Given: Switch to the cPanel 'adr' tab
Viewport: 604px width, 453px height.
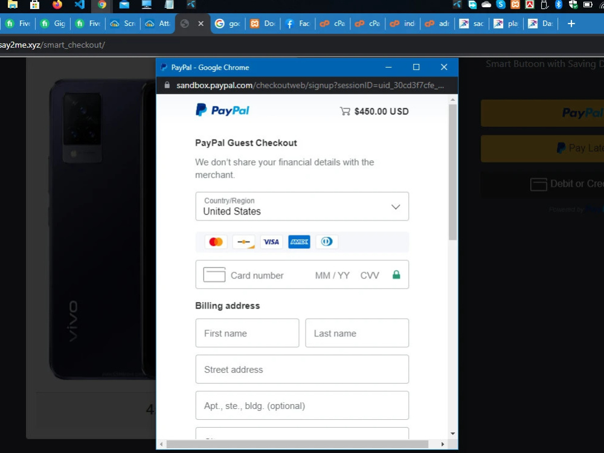Looking at the screenshot, I should [437, 24].
